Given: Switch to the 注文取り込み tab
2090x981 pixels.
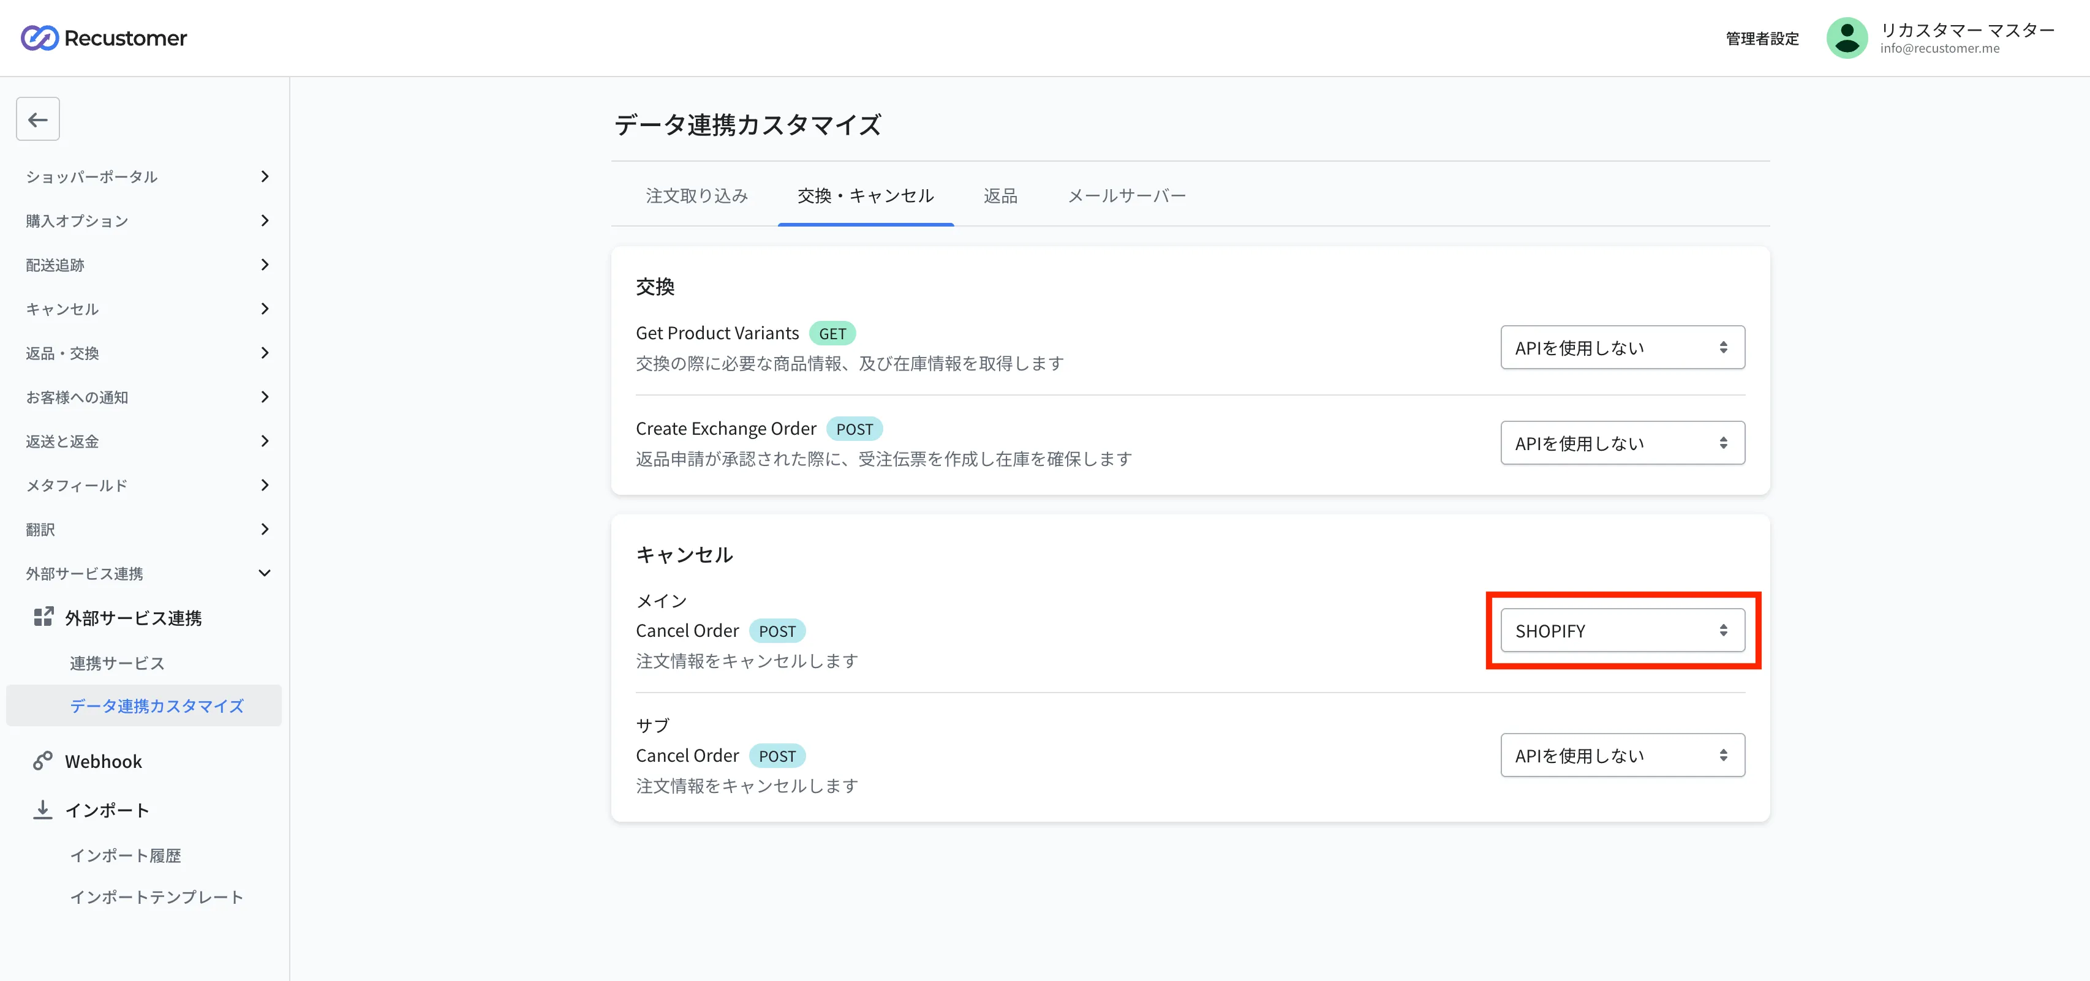Looking at the screenshot, I should point(697,195).
